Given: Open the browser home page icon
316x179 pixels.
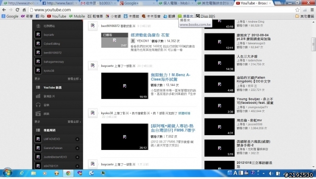Looking at the screenshot, I should [x=24, y=10].
